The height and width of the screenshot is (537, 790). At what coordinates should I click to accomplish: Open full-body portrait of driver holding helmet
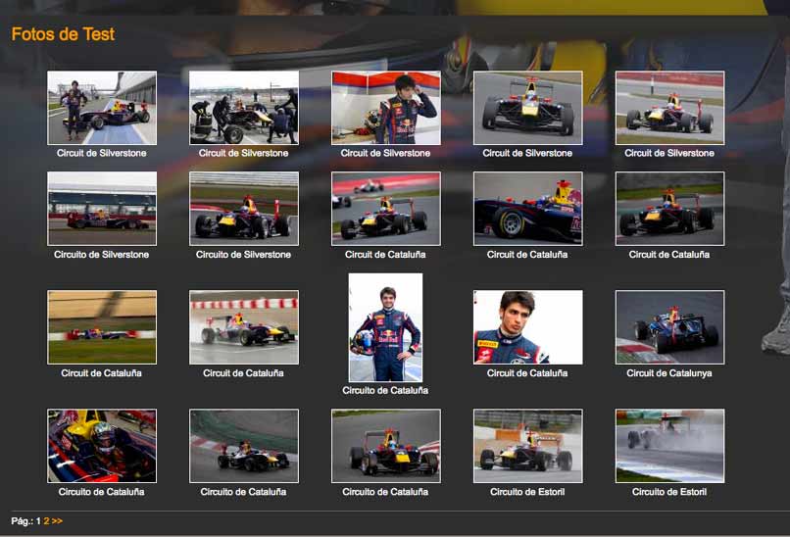pos(385,327)
